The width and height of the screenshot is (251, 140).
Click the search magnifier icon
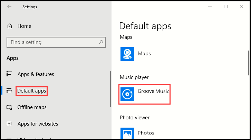101,42
